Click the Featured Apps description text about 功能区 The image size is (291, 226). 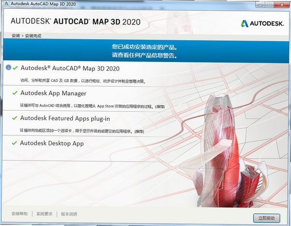[82, 131]
